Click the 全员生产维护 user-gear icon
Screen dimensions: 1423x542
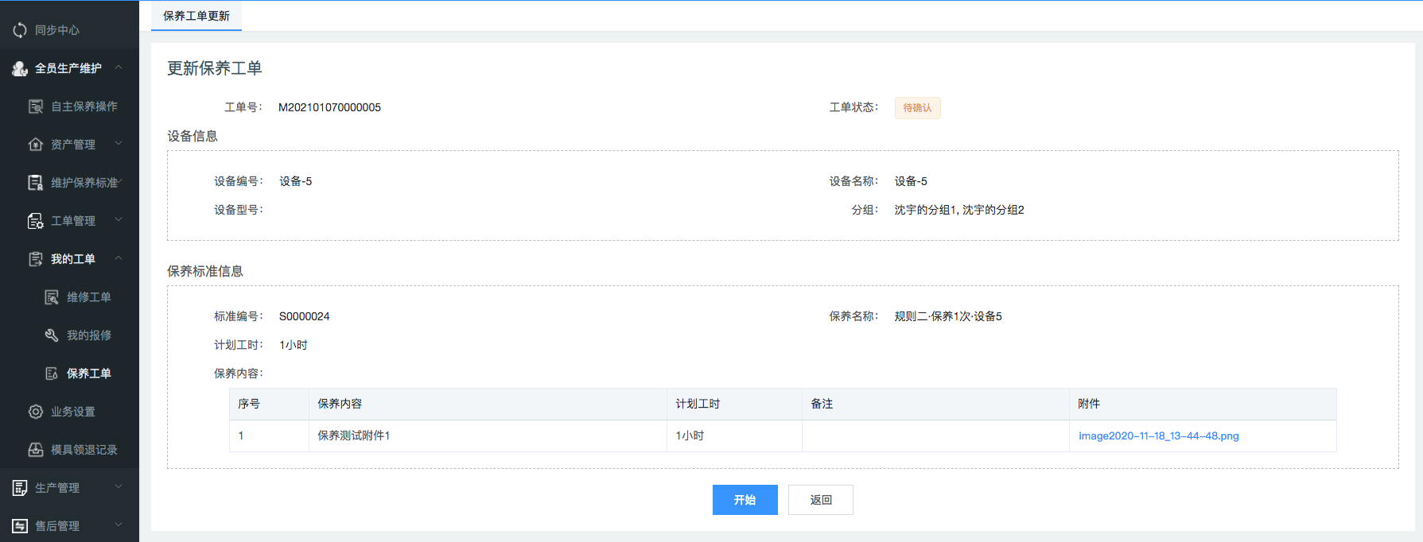point(20,68)
